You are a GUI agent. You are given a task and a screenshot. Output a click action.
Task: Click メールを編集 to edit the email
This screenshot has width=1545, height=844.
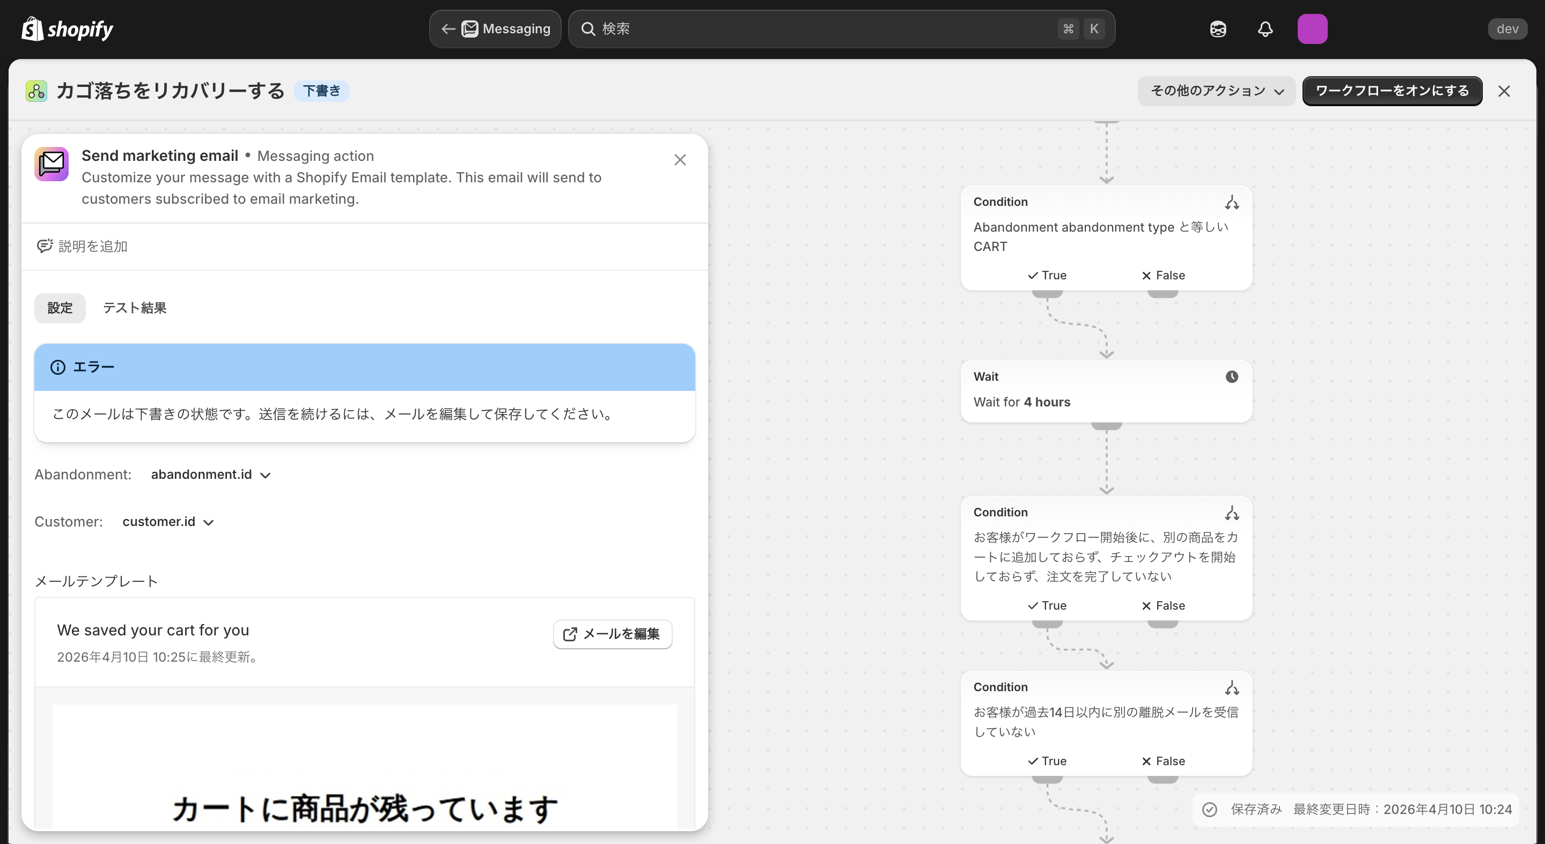coord(612,634)
